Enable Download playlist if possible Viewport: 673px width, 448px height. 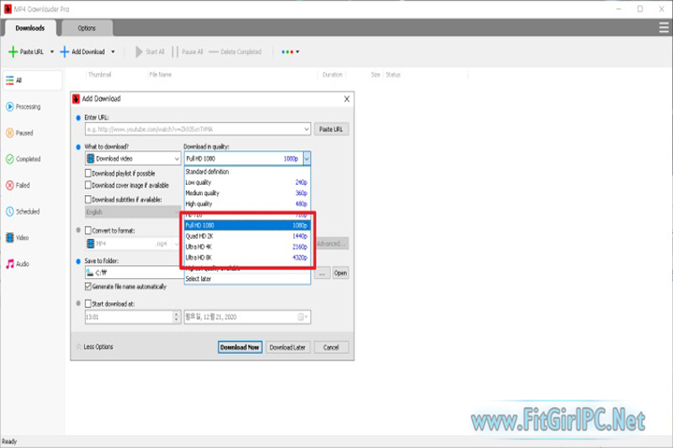(x=89, y=173)
